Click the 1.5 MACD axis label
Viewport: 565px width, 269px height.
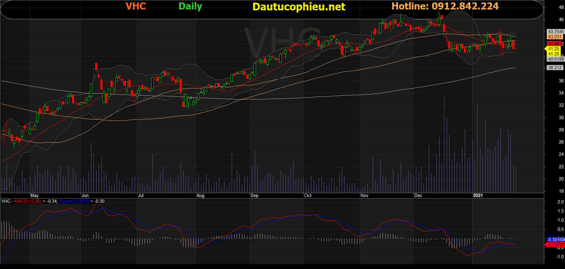tap(560, 211)
